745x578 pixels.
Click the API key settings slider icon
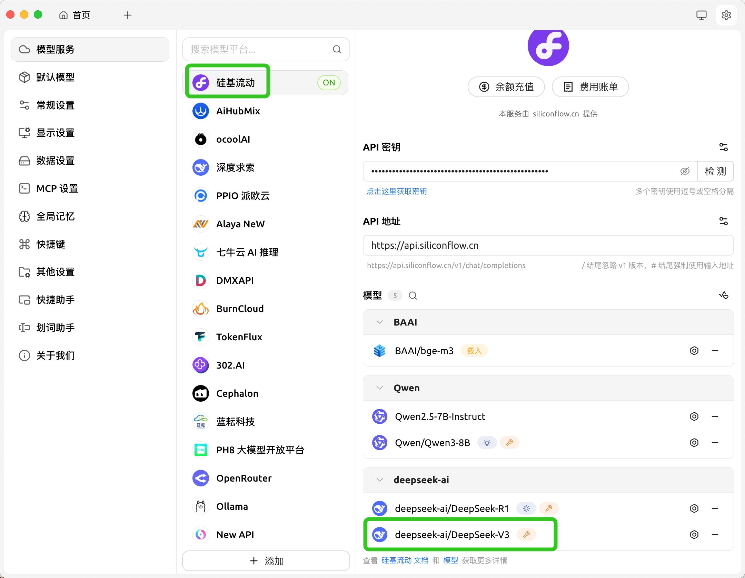click(723, 147)
